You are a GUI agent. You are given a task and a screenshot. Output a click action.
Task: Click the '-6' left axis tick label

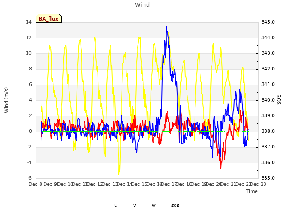coord(29,178)
